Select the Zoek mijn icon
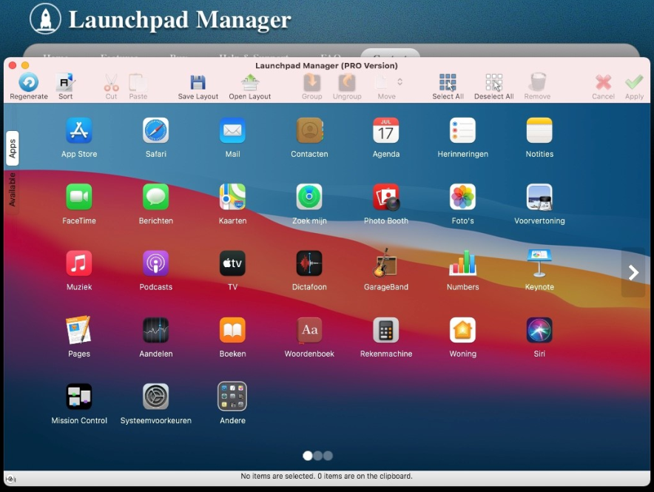 point(309,197)
